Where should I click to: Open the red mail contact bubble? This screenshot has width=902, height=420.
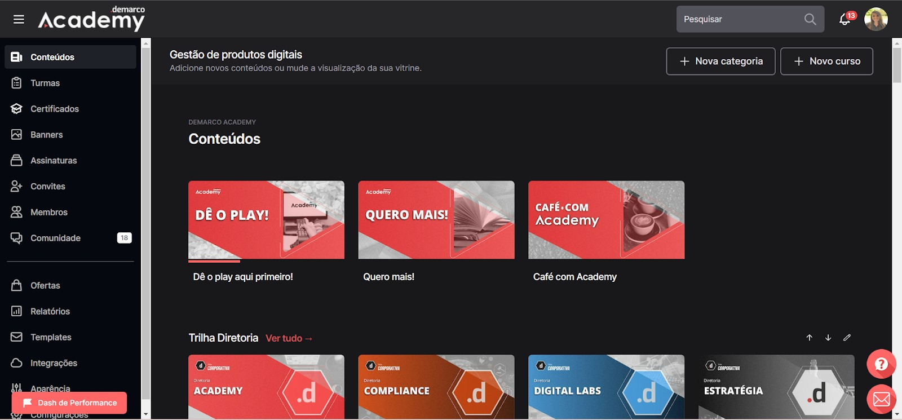click(881, 399)
